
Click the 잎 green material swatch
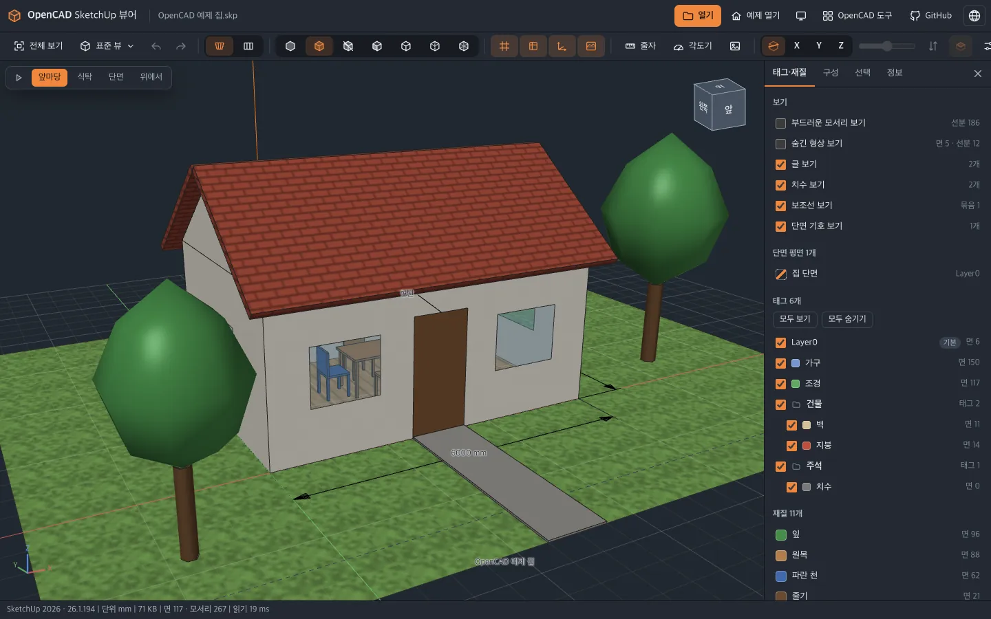tap(781, 535)
